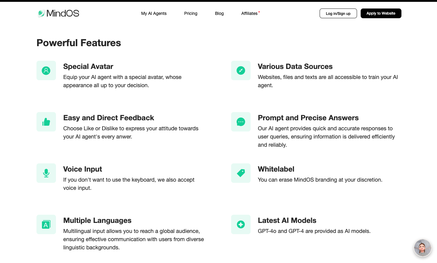The width and height of the screenshot is (437, 263).
Task: Click the MindOS logo
Action: (58, 13)
